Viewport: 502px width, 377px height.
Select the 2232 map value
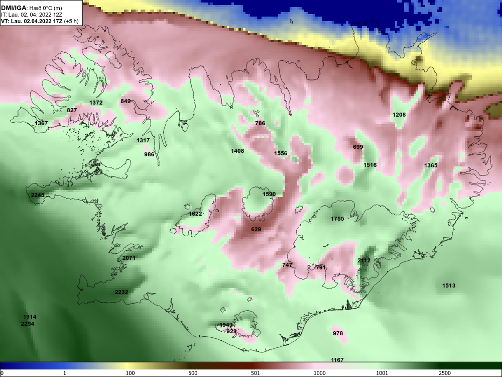[x=121, y=292]
